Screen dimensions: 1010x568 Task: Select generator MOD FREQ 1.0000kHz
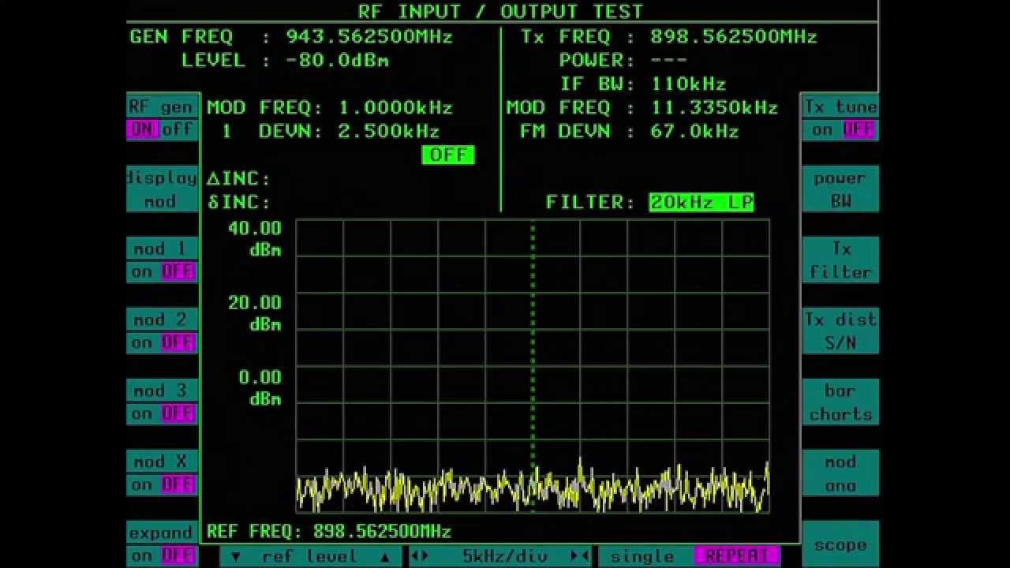tap(396, 108)
